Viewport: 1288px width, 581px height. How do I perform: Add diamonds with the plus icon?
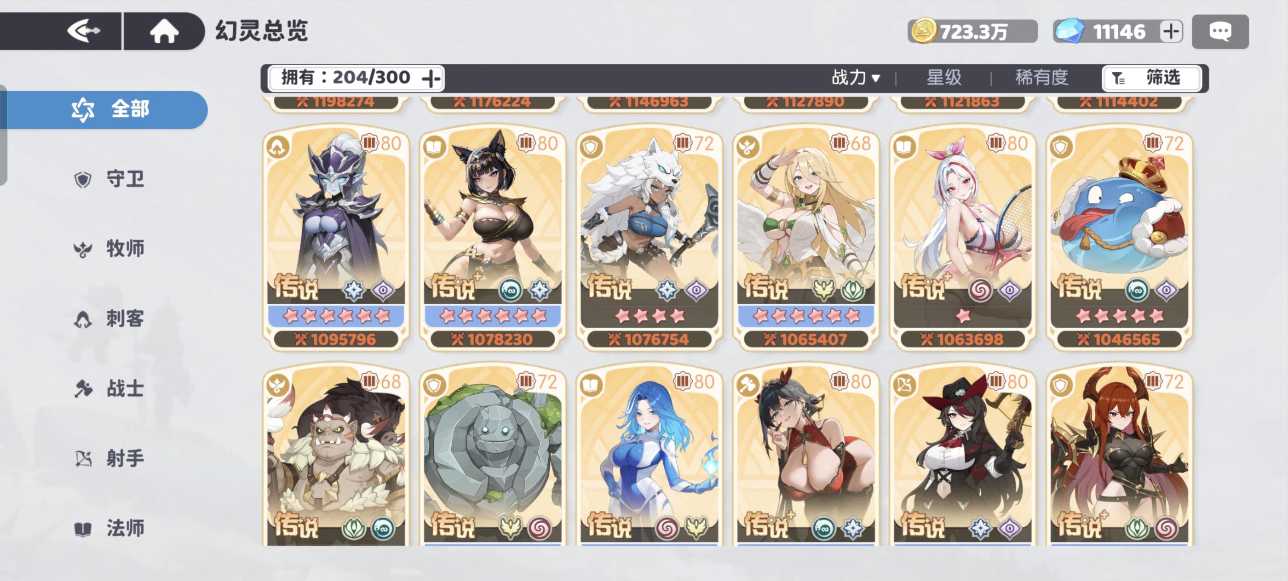pyautogui.click(x=1171, y=31)
